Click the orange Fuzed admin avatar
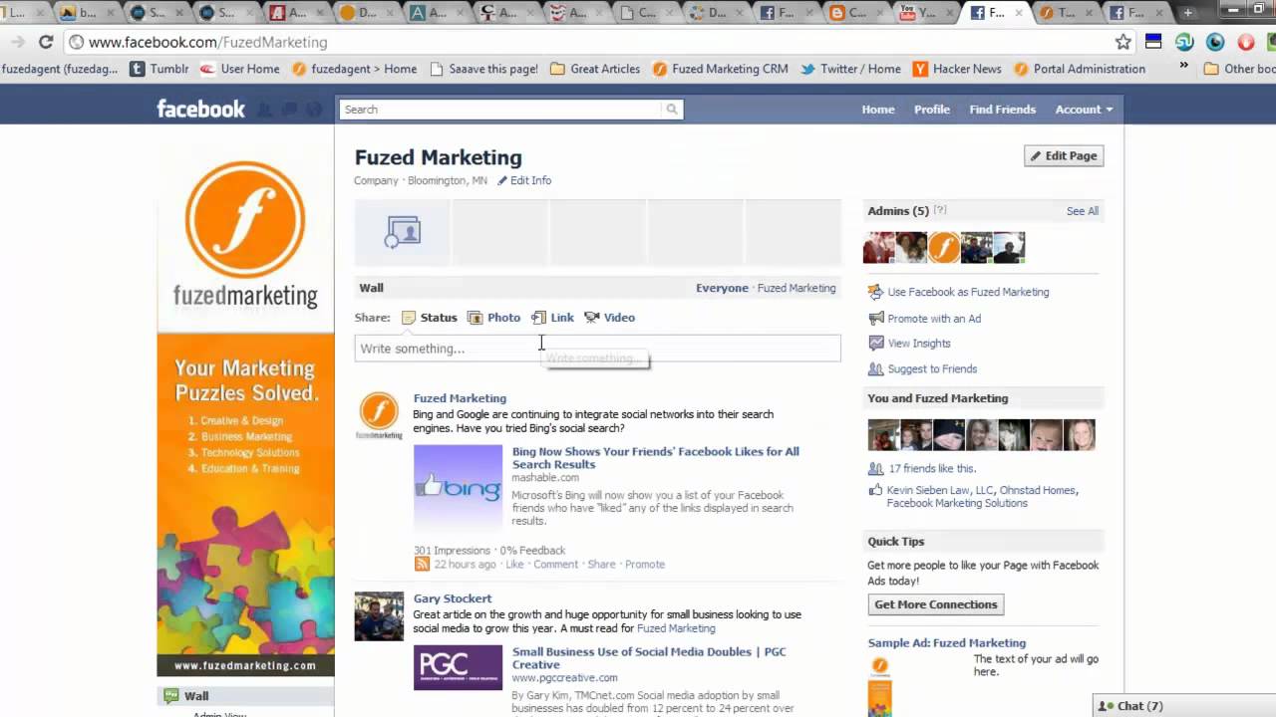Viewport: 1276px width, 717px height. 944,247
